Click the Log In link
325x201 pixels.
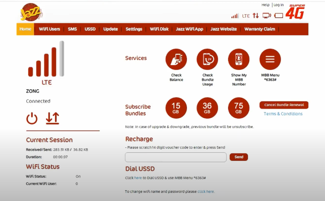pyautogui.click(x=279, y=5)
